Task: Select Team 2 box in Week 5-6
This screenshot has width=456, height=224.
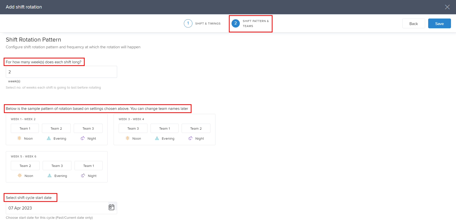Action: point(25,166)
